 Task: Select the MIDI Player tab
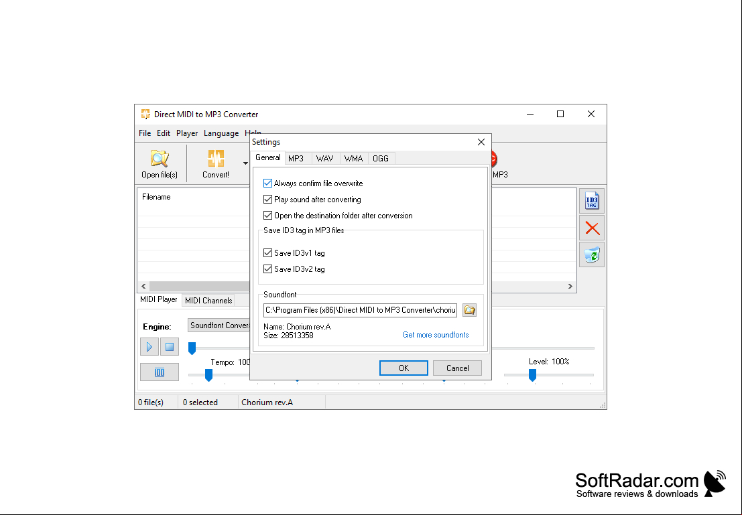(x=159, y=299)
